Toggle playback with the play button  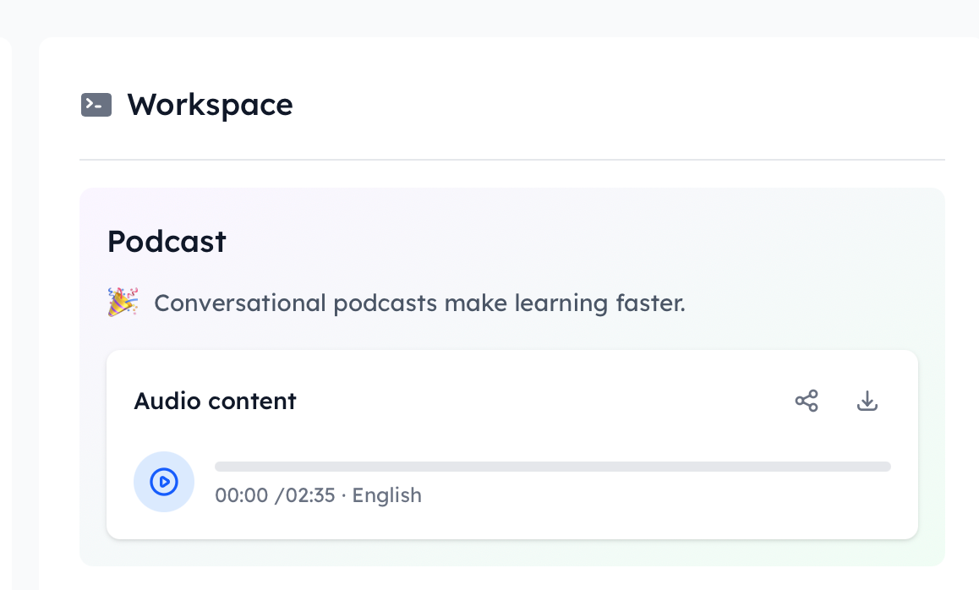pyautogui.click(x=164, y=482)
